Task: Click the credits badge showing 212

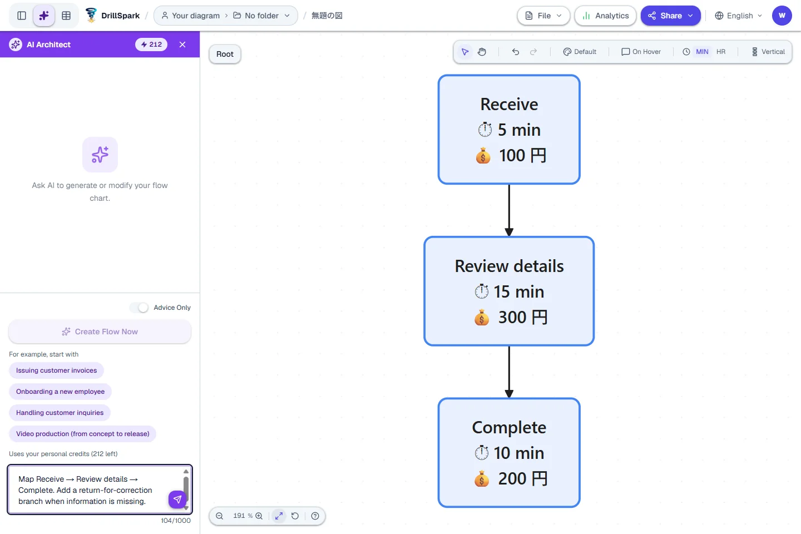Action: click(x=151, y=44)
